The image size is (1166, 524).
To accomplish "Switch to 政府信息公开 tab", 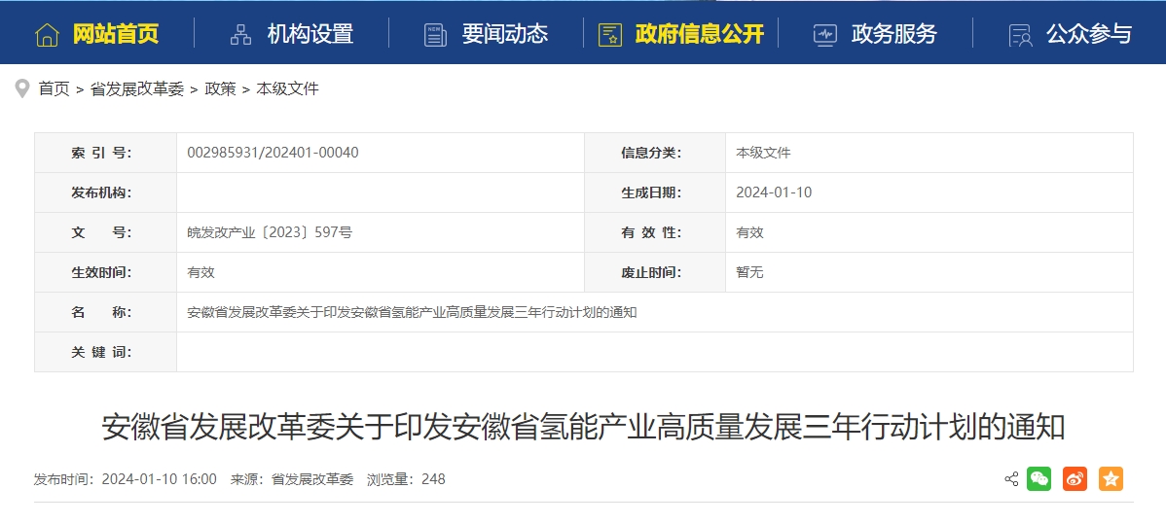I will click(699, 35).
